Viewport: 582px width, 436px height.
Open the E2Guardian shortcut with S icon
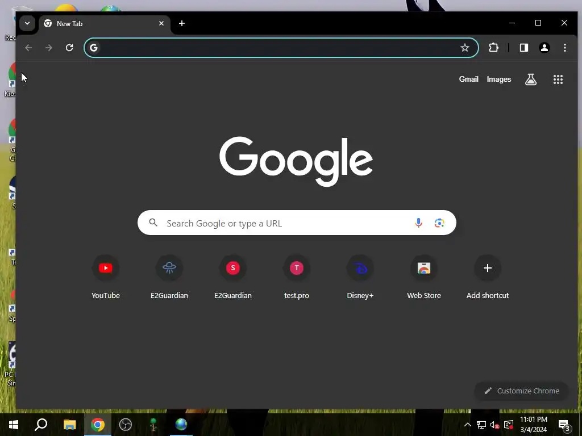(x=233, y=277)
